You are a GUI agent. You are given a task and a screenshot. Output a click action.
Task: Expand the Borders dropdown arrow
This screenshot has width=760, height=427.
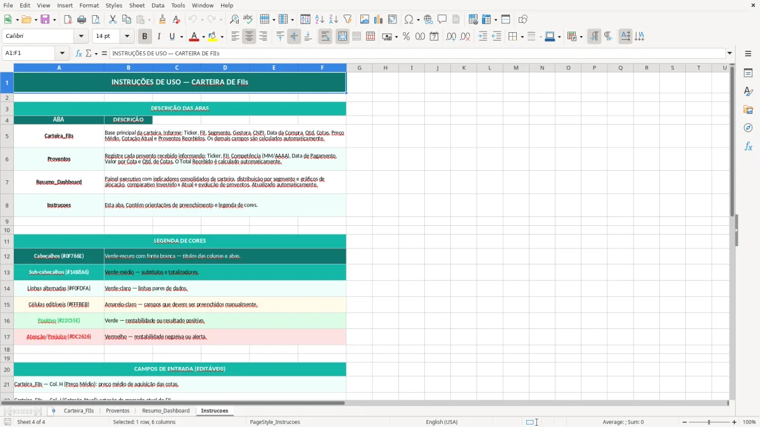[522, 37]
